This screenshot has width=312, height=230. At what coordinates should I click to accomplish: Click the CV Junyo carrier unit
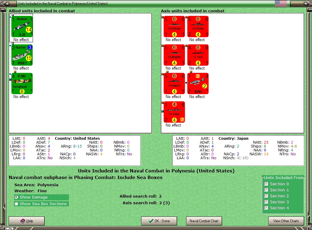(x=174, y=112)
